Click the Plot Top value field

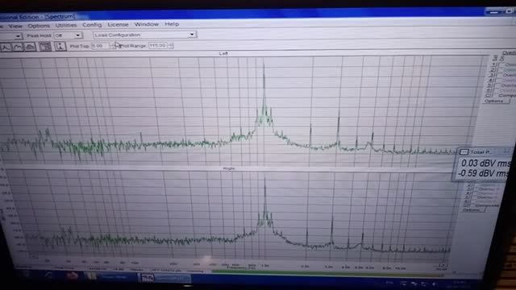pyautogui.click(x=100, y=46)
